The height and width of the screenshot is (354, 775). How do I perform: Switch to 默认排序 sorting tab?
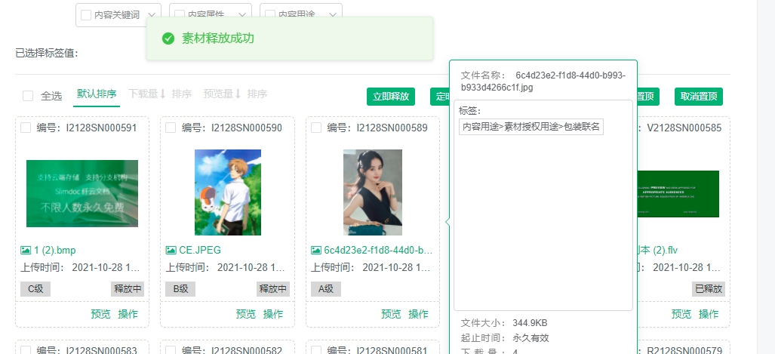click(x=97, y=94)
